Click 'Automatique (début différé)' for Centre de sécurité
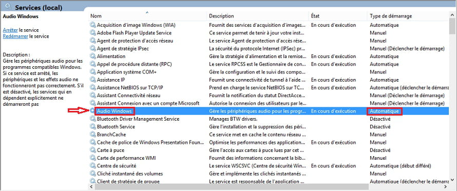457x191 pixels. (x=400, y=166)
